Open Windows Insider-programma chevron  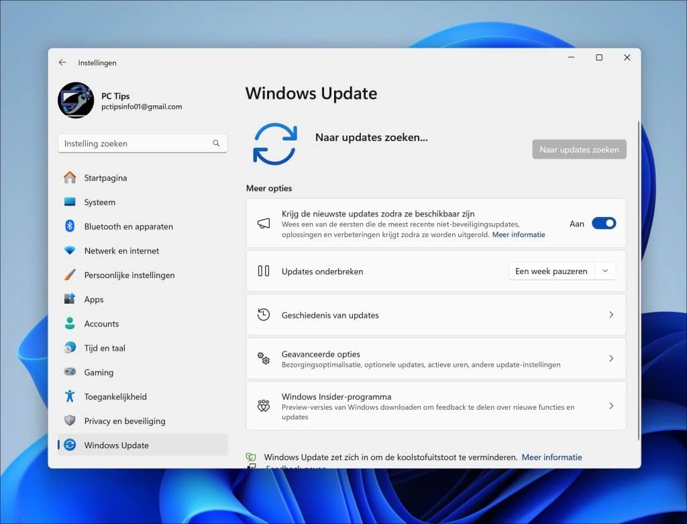[611, 406]
